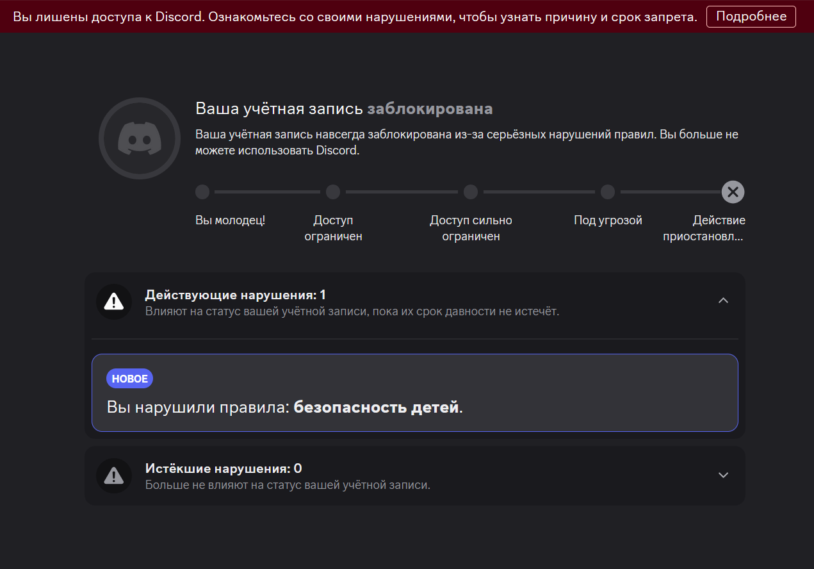Click the X icon ending the status timeline
This screenshot has height=569, width=814.
[x=733, y=192]
